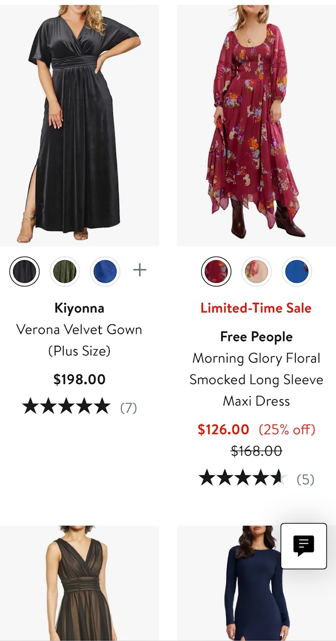Click the $126.00 sale price
The image size is (336, 641).
click(224, 429)
